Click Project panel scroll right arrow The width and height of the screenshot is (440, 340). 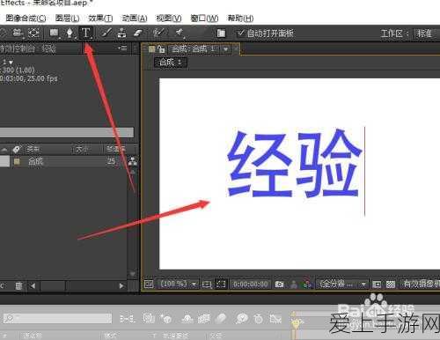pyautogui.click(x=121, y=285)
